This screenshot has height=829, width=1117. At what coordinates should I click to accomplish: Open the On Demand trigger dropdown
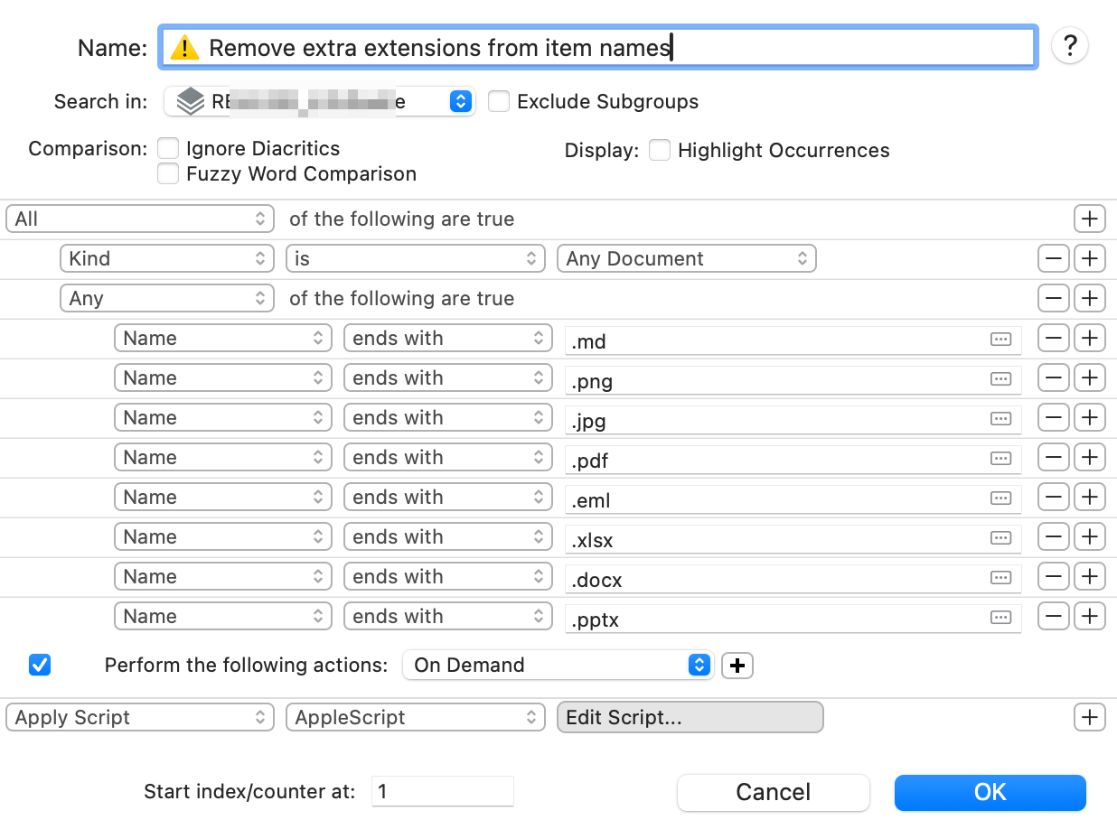point(557,666)
